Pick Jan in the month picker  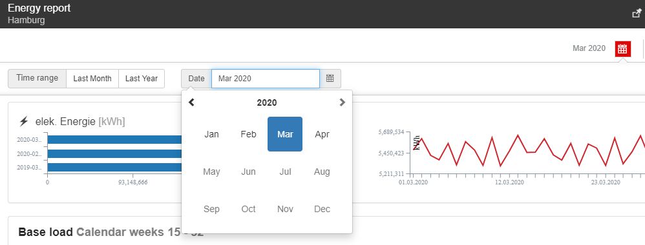point(211,134)
